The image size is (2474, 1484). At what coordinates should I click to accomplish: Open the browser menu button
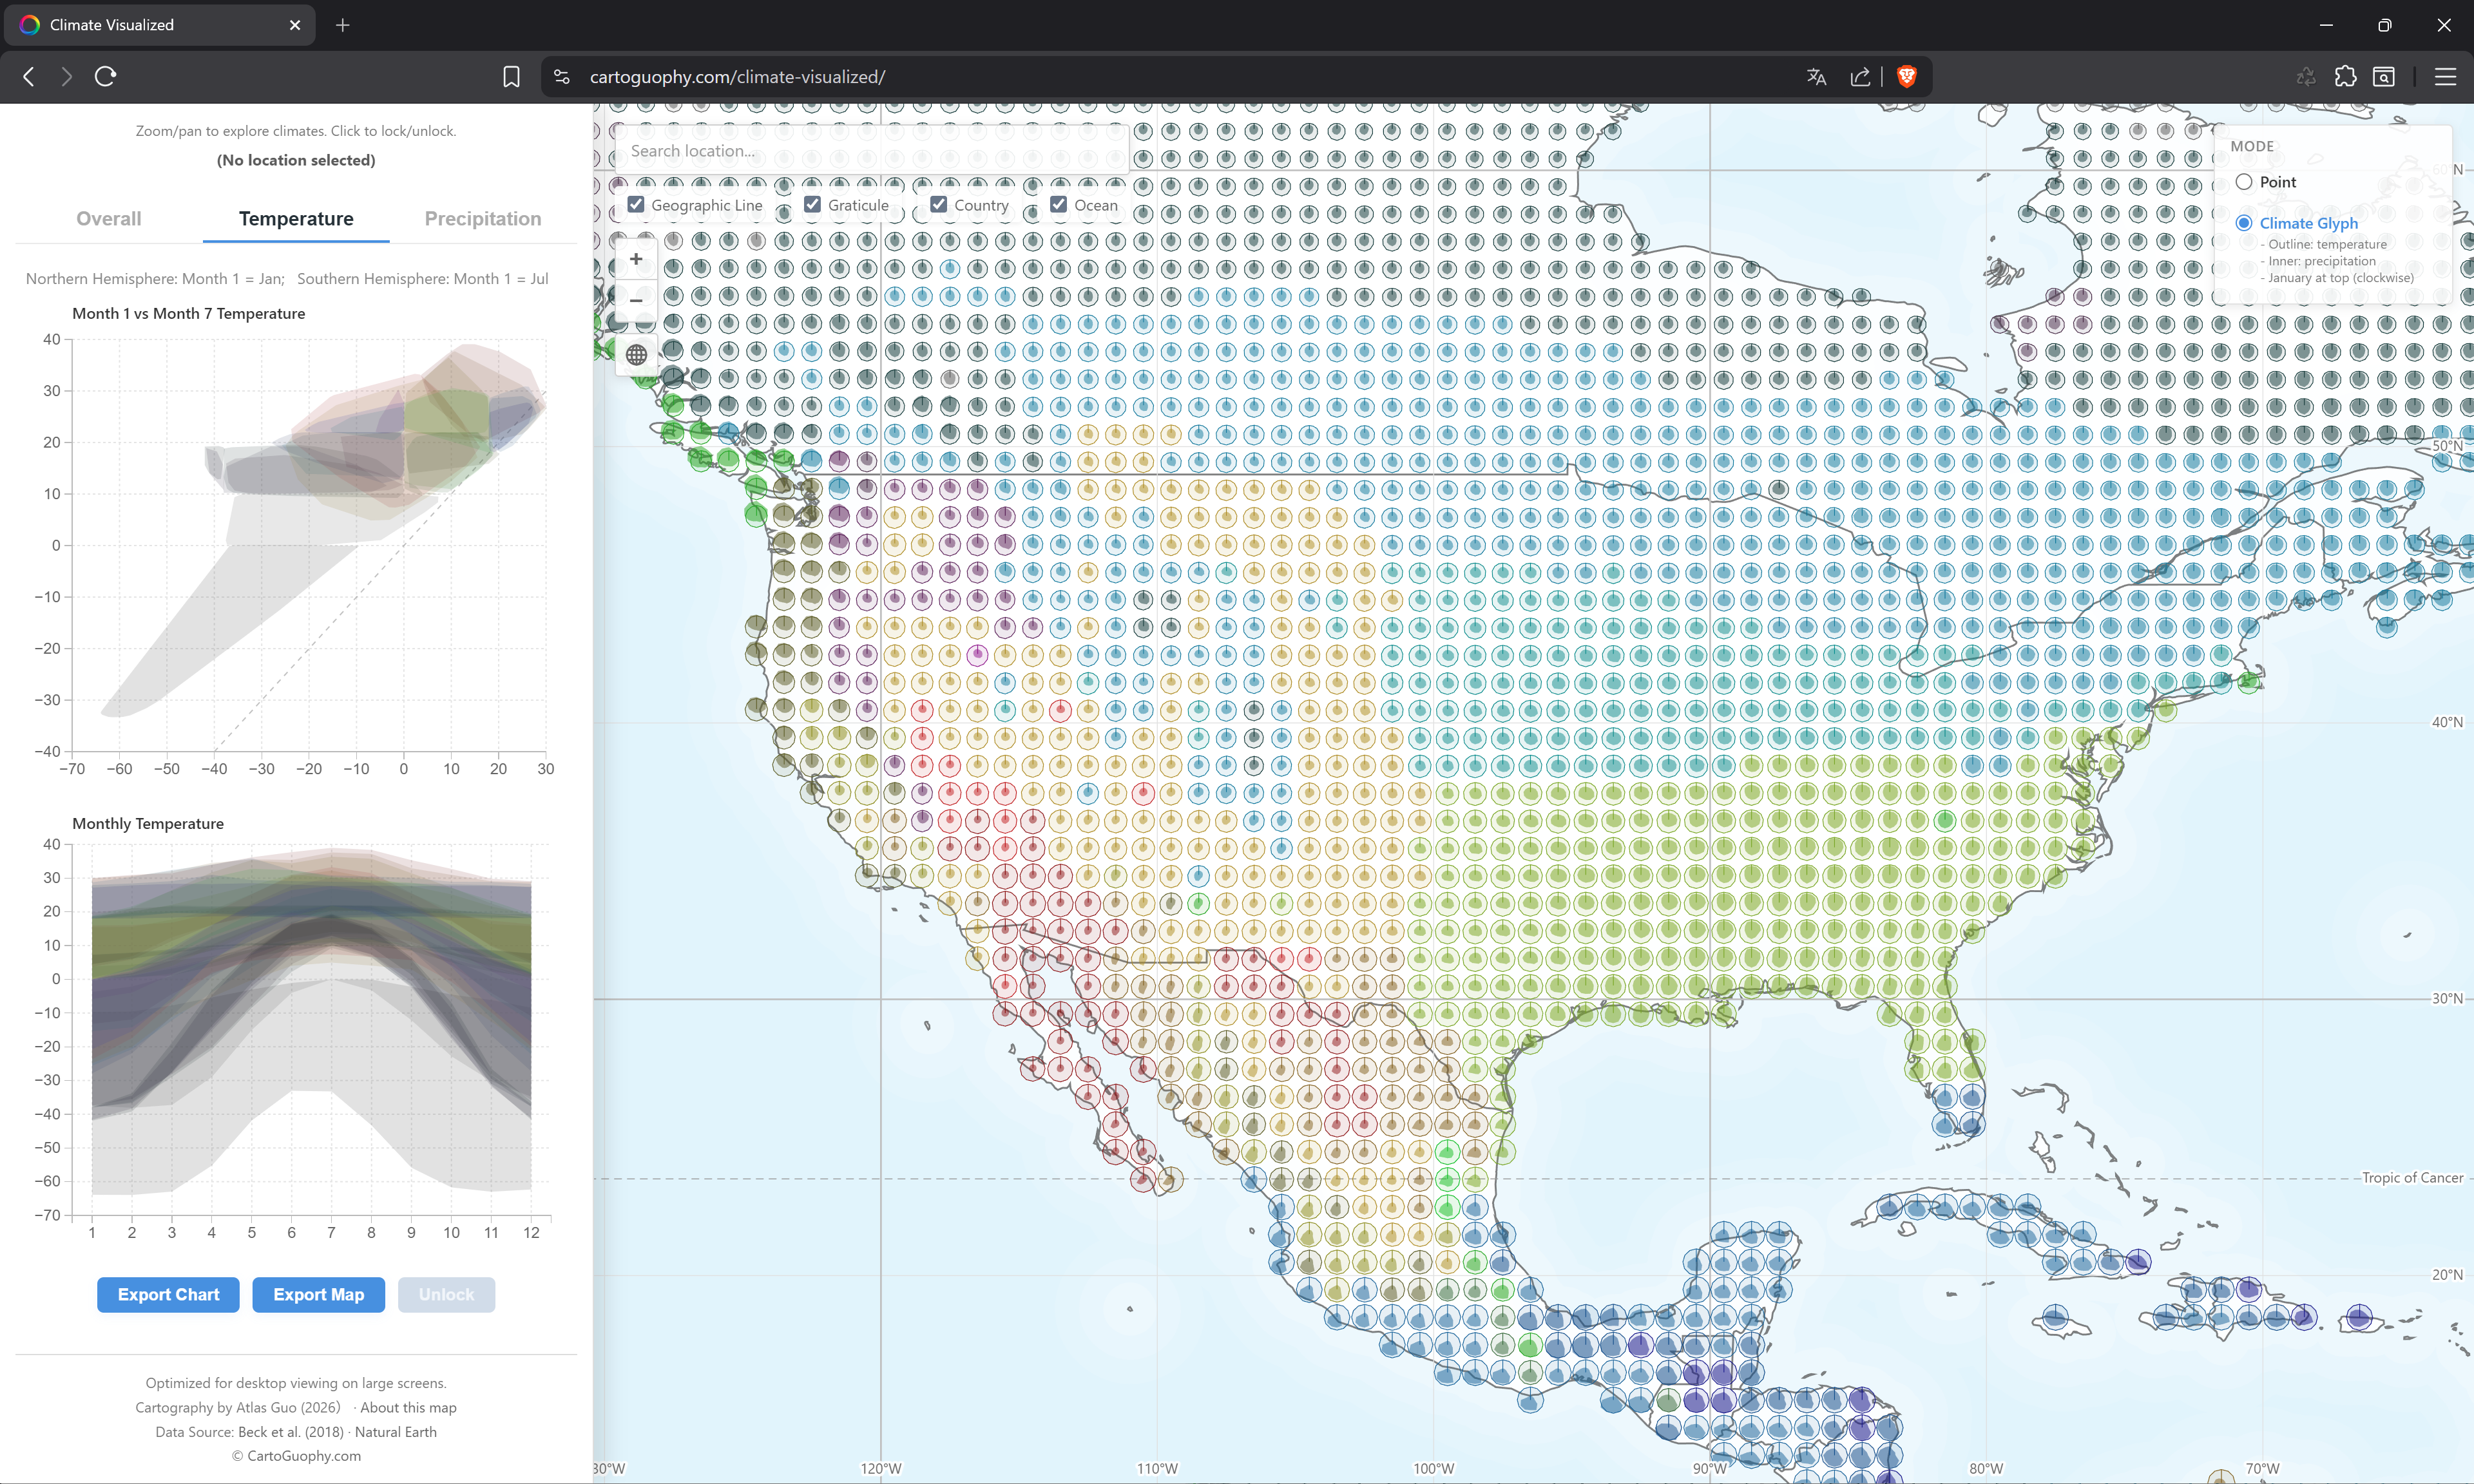pyautogui.click(x=2447, y=76)
